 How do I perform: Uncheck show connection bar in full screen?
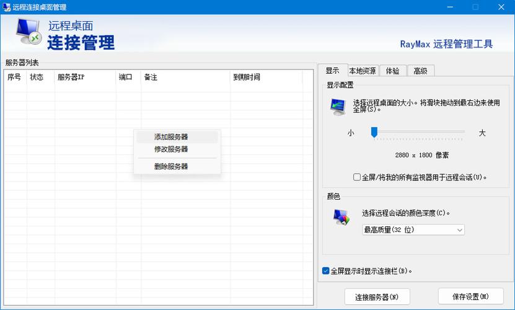[x=325, y=271]
